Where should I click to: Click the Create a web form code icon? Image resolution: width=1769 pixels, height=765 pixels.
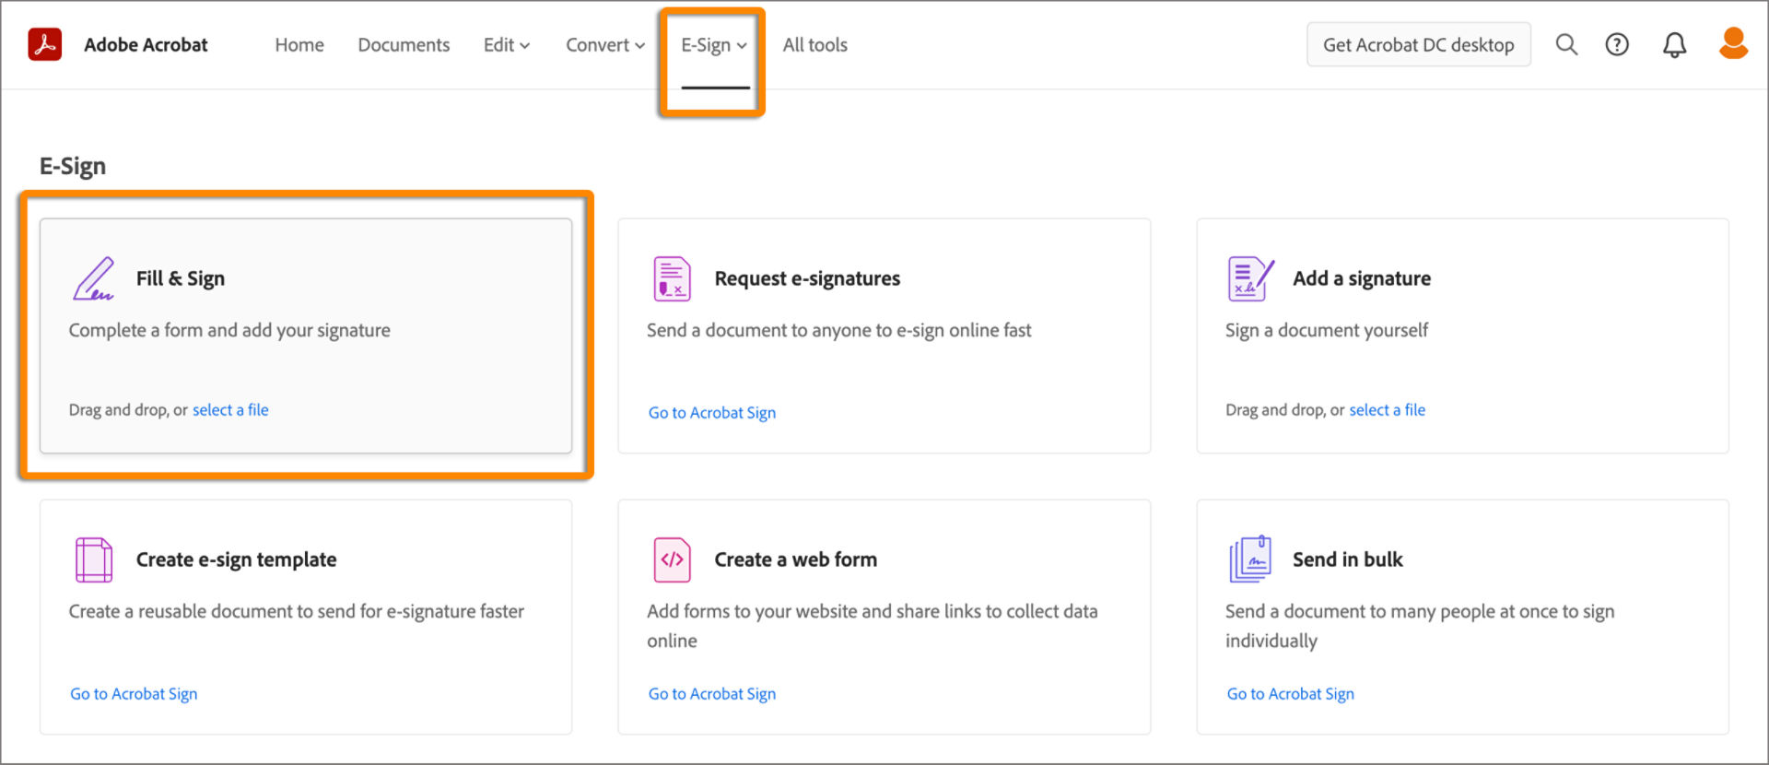click(672, 559)
